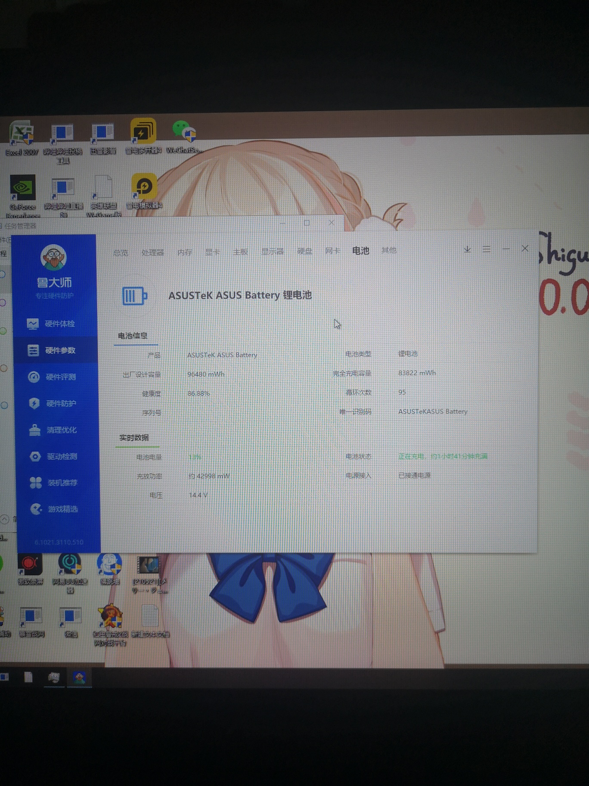Image resolution: width=589 pixels, height=786 pixels.
Task: Select the 电池 tab
Action: pyautogui.click(x=361, y=250)
